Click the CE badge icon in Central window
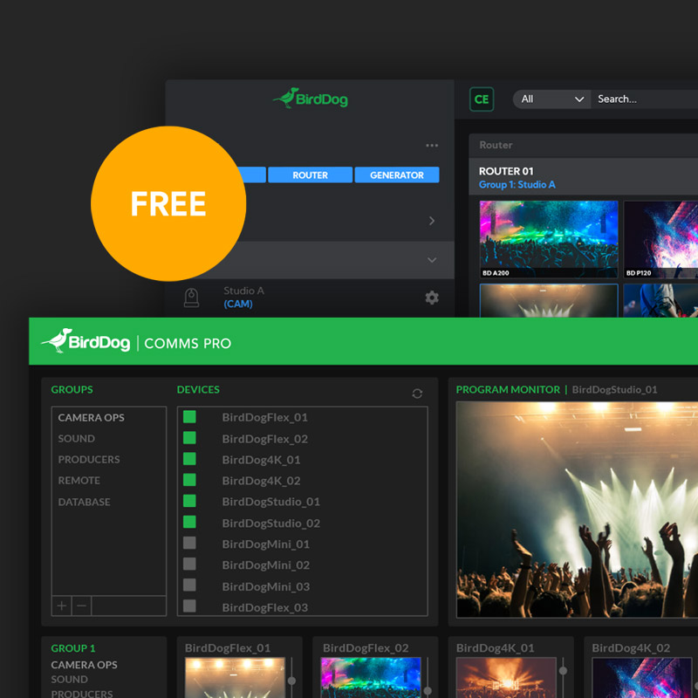This screenshot has width=698, height=698. pyautogui.click(x=482, y=99)
